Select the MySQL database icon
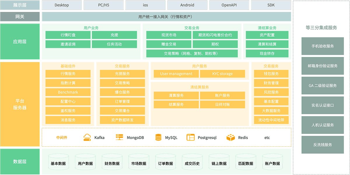350x175 pixels. [x=158, y=137]
